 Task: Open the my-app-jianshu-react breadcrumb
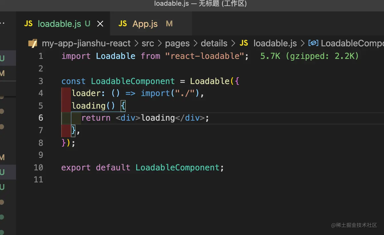tap(86, 43)
